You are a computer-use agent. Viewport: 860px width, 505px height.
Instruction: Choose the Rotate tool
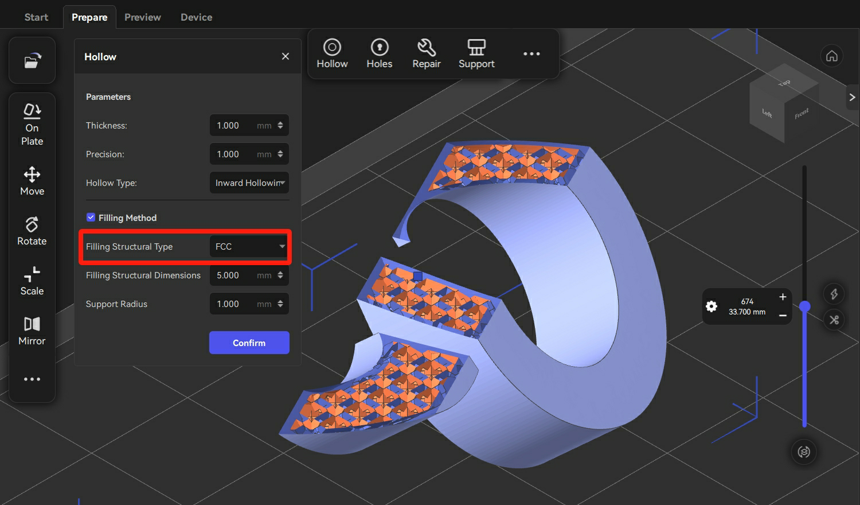pos(32,231)
